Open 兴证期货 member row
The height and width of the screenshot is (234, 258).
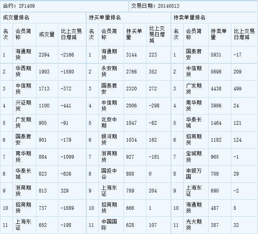(x=23, y=105)
